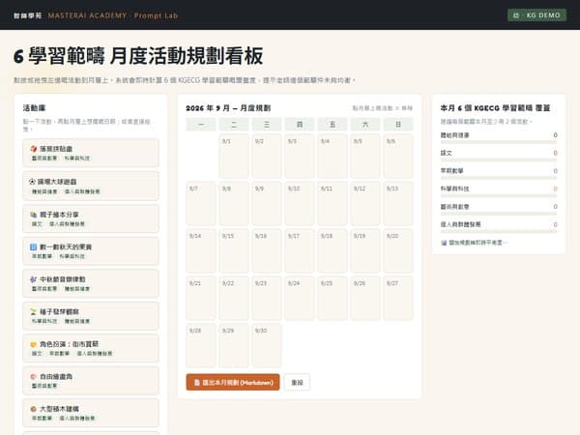Screen dimensions: 580x435
Task: Click the 重設 reset button
Action: coord(297,382)
